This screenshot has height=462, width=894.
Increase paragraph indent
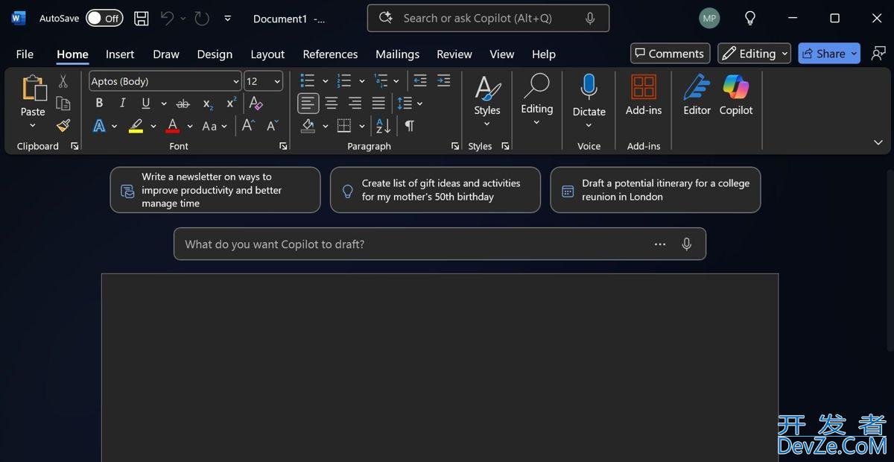[x=443, y=81]
